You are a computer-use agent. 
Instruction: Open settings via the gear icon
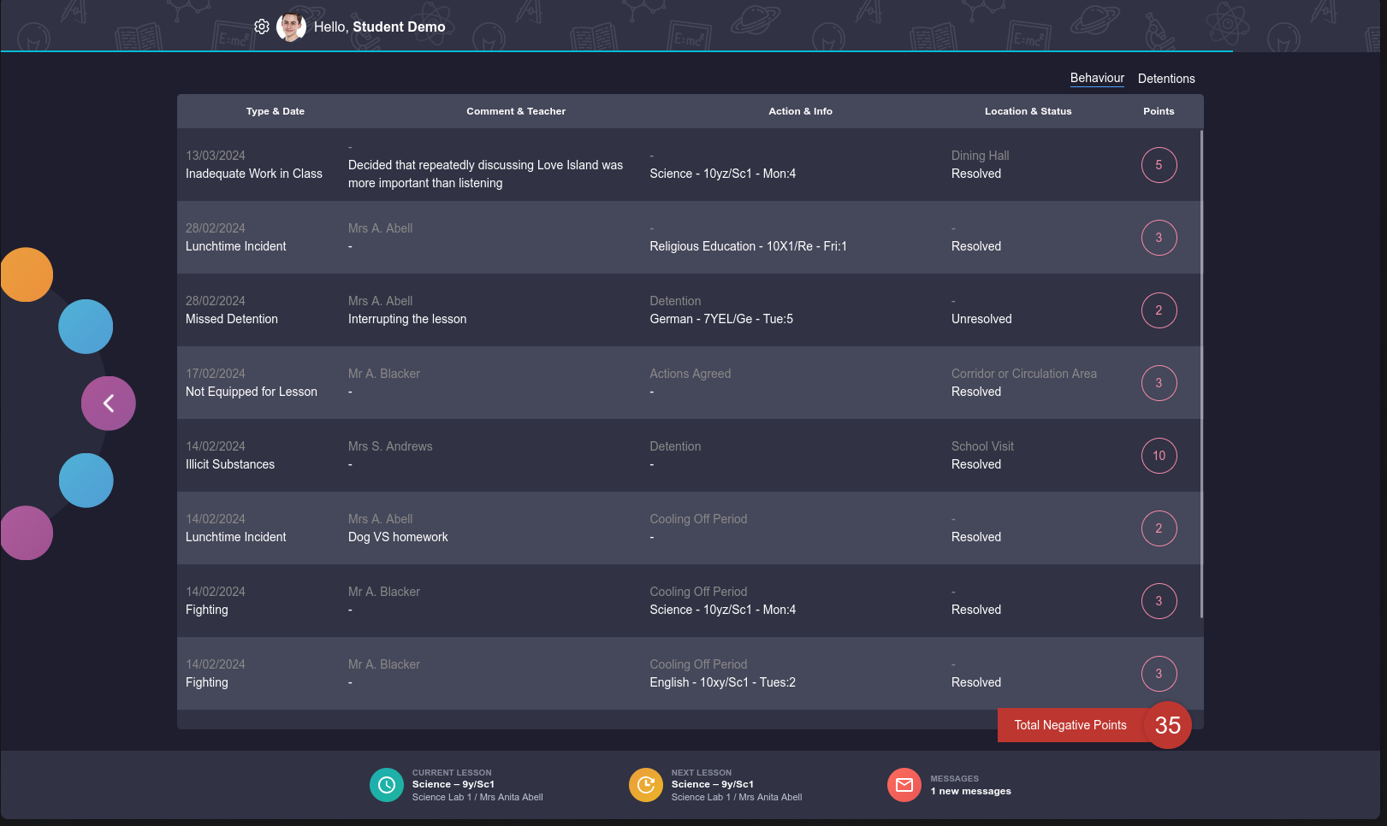point(262,27)
